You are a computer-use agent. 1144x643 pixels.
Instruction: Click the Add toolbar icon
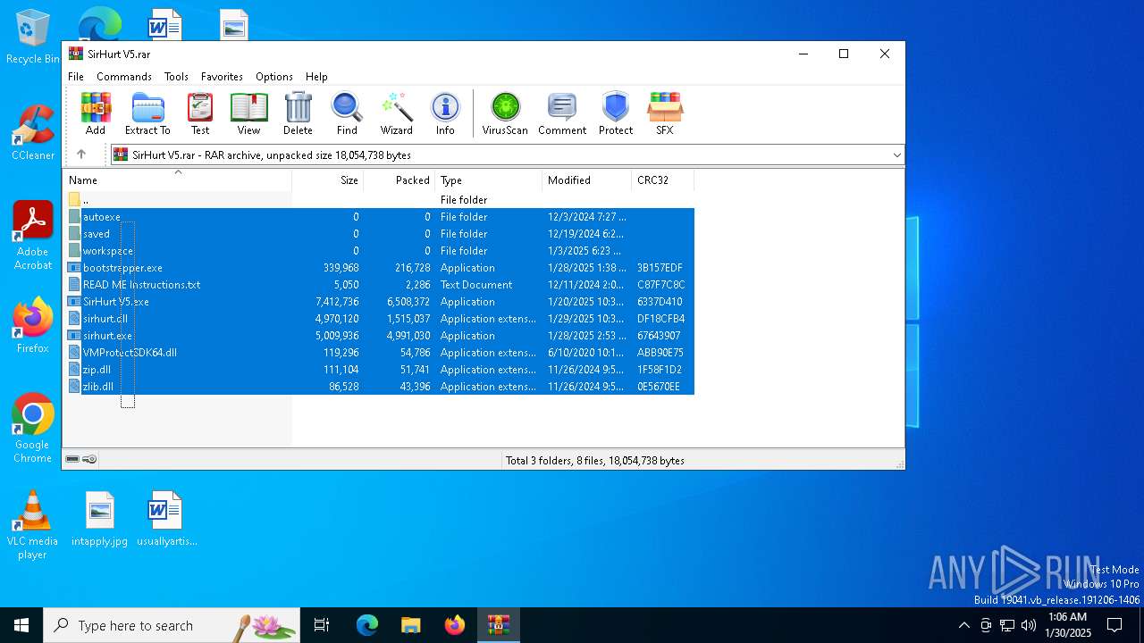[96, 113]
